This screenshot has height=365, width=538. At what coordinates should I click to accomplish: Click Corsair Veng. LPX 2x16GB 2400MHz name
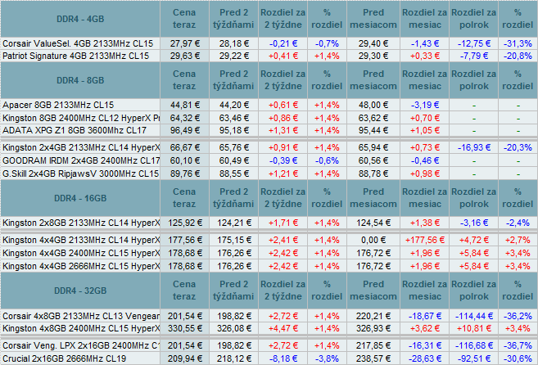click(81, 345)
